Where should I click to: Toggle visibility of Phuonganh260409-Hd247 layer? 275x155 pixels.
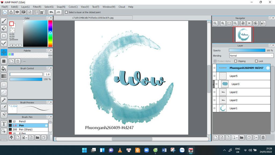(214, 68)
